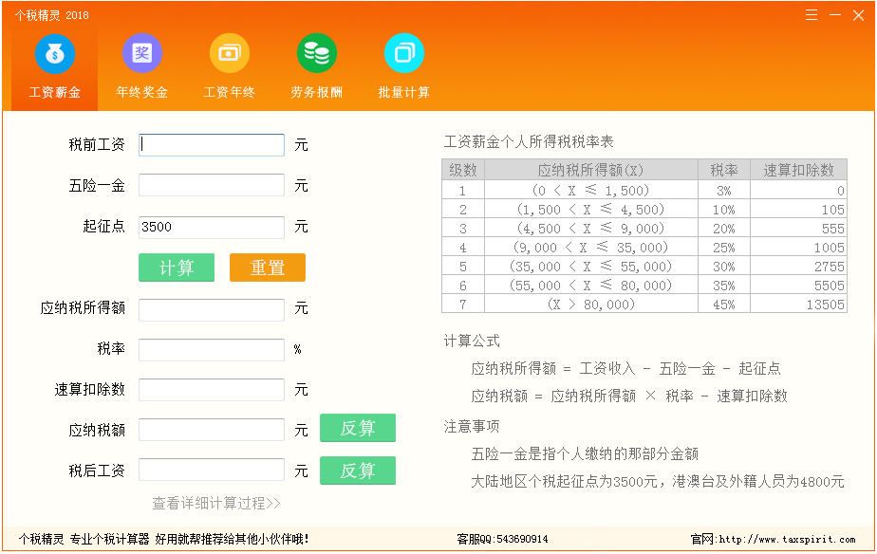Click the 税率 percentage input field
Image resolution: width=877 pixels, height=554 pixels.
pos(211,349)
